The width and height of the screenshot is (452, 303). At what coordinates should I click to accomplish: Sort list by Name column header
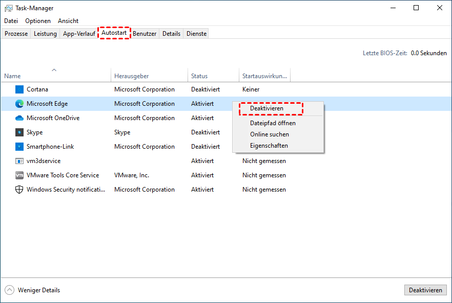[x=13, y=76]
